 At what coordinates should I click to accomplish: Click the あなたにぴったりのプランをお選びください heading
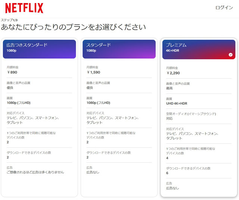point(73,27)
